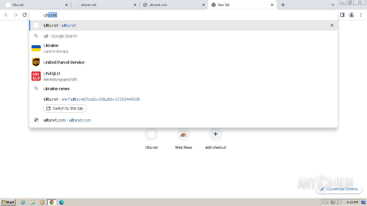
Task: Switch to the Ulta.net tab
Action: [37, 5]
